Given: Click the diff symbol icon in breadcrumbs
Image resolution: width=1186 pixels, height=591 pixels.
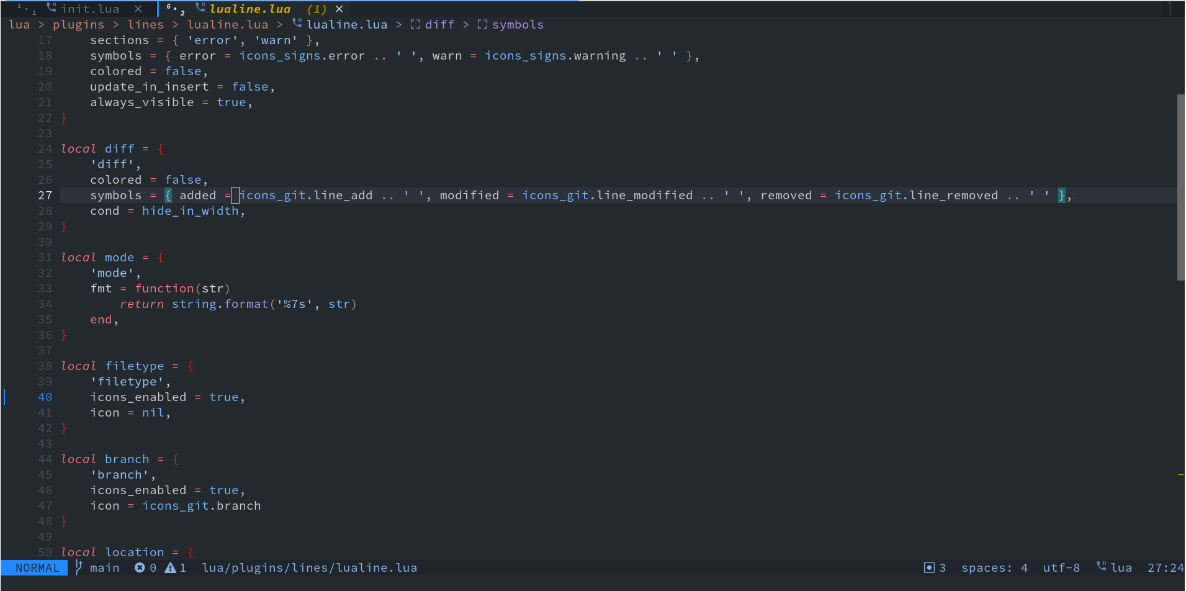Looking at the screenshot, I should [415, 24].
